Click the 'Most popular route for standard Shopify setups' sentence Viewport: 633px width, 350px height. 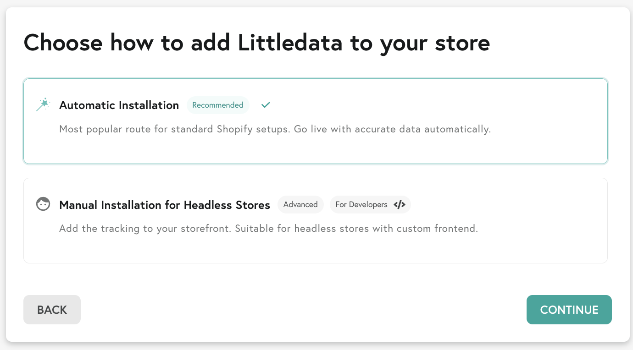point(174,129)
